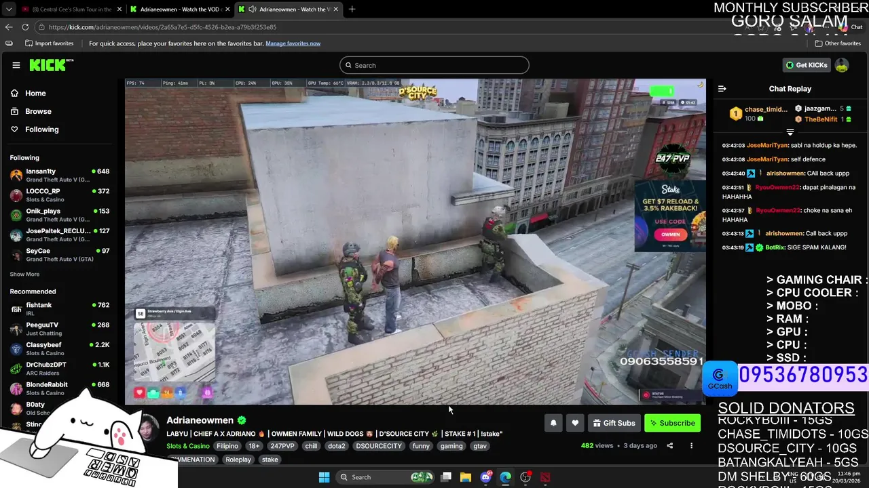Click the Roleplay tag

[x=238, y=460]
